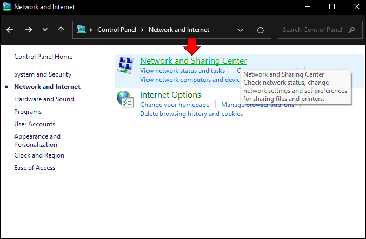Click View network status and tasks
This screenshot has width=366, height=239.
183,71
